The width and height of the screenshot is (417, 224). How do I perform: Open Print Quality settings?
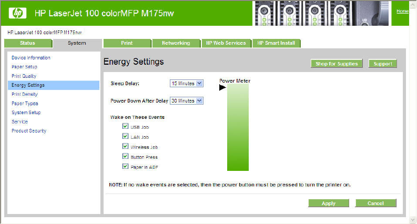pyautogui.click(x=24, y=76)
